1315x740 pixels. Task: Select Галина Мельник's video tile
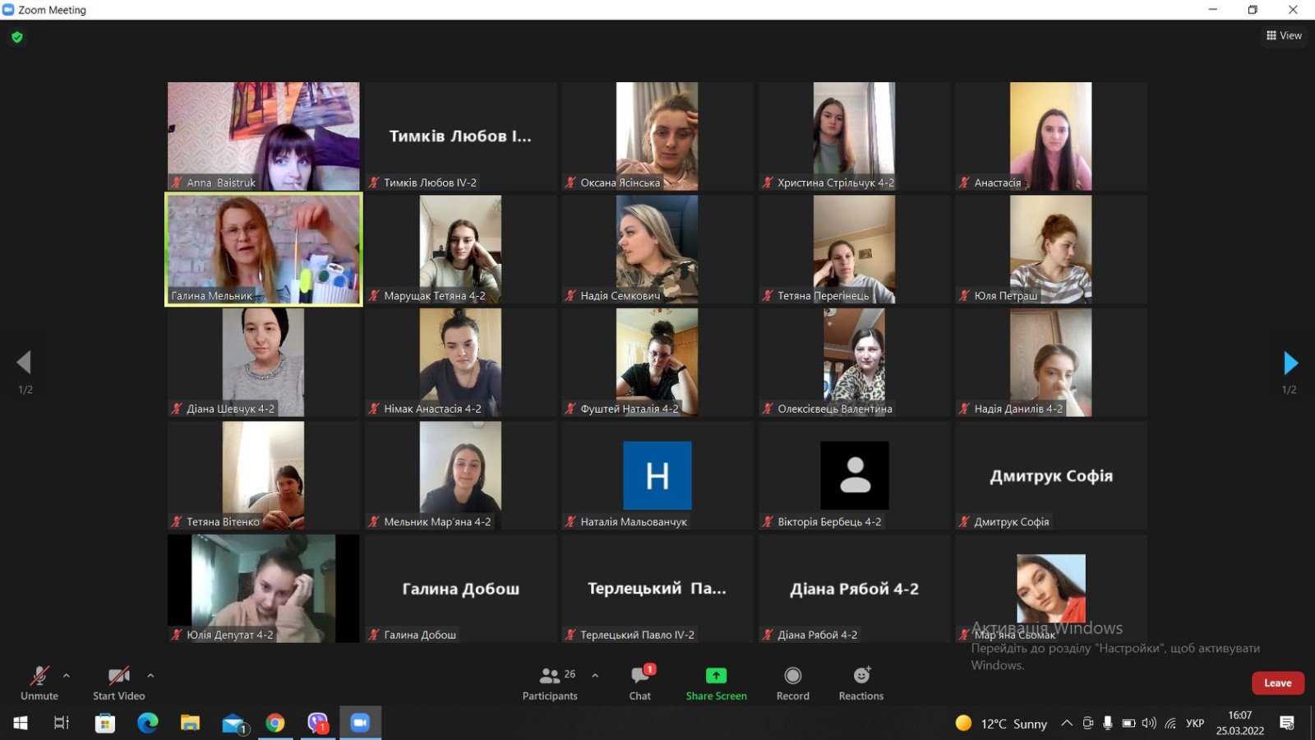(x=264, y=249)
